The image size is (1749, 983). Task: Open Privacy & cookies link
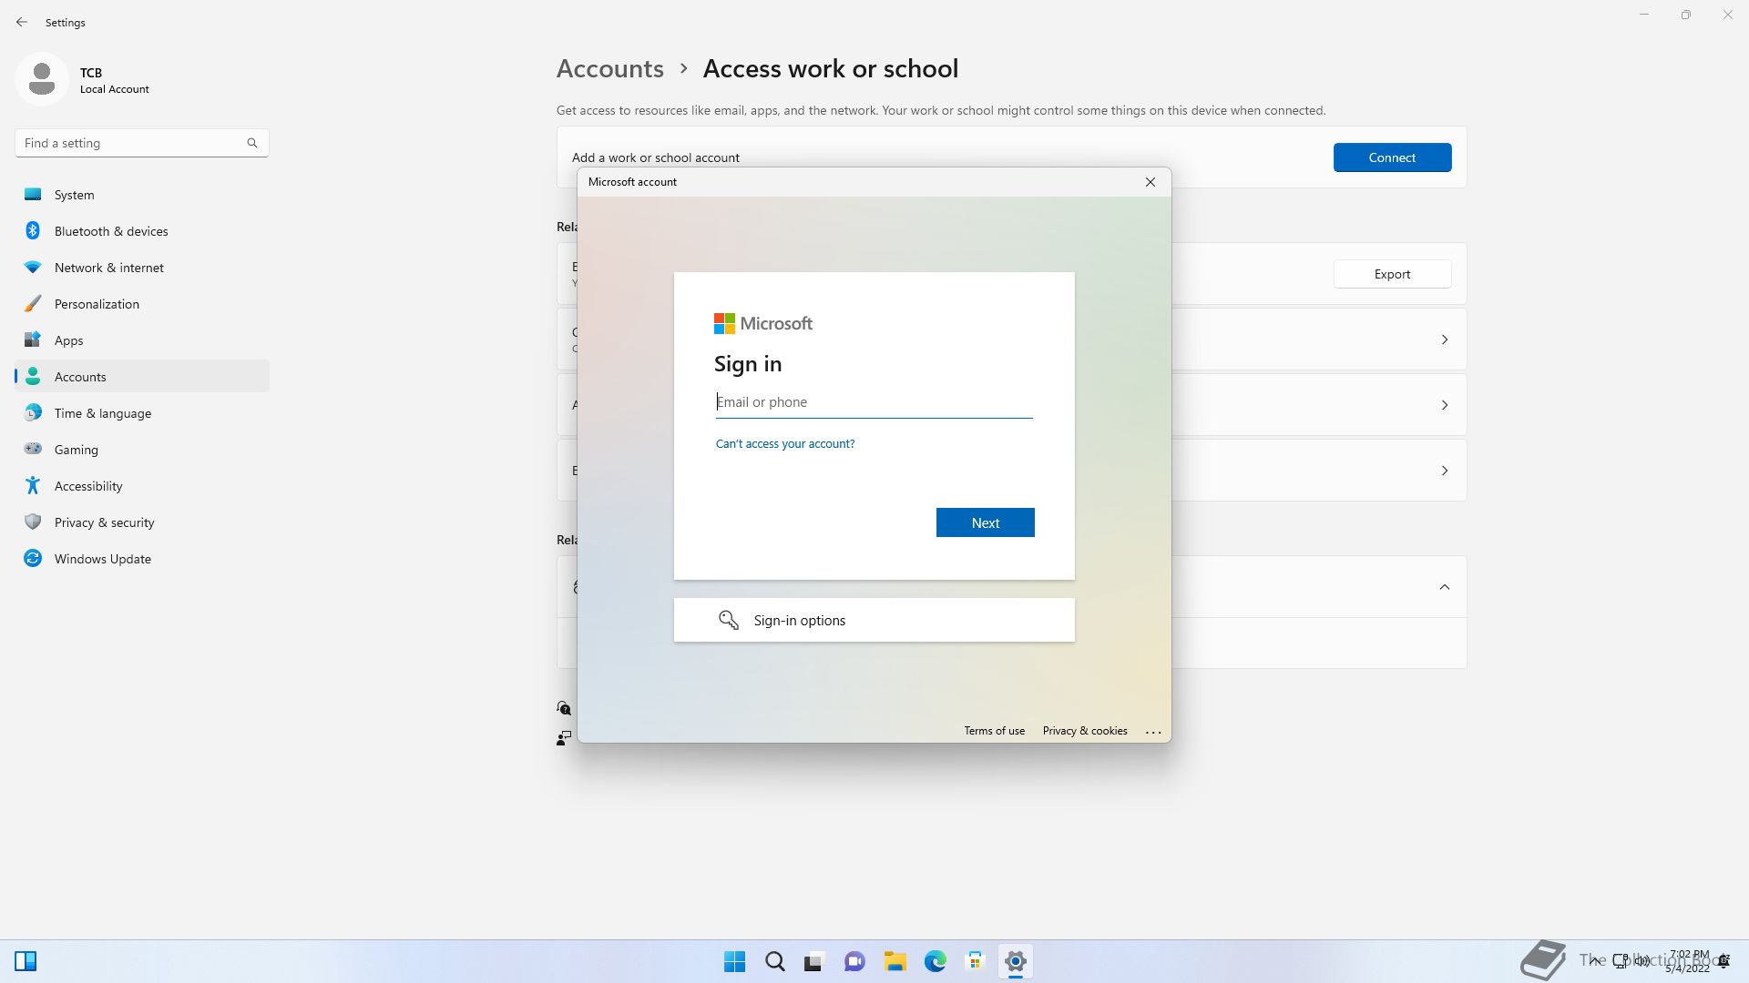click(1084, 731)
